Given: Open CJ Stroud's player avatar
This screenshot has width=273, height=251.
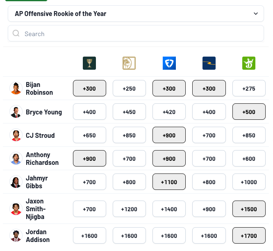Looking at the screenshot, I should tap(16, 135).
